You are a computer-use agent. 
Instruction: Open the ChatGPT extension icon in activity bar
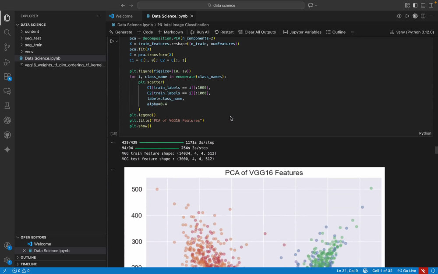click(7, 120)
